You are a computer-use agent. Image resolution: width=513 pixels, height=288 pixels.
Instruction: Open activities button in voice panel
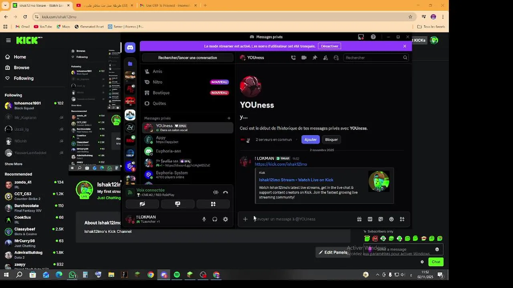pyautogui.click(x=213, y=204)
